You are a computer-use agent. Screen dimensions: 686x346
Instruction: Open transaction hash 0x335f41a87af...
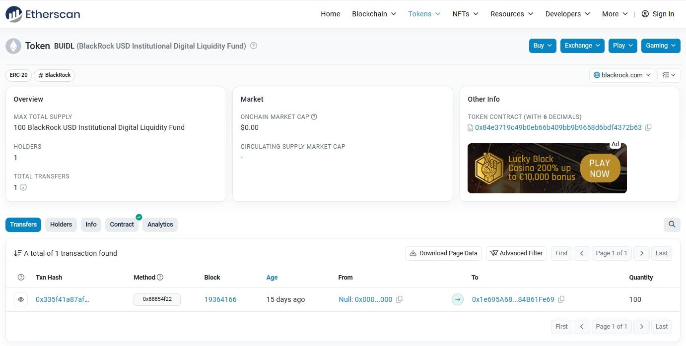click(x=63, y=299)
